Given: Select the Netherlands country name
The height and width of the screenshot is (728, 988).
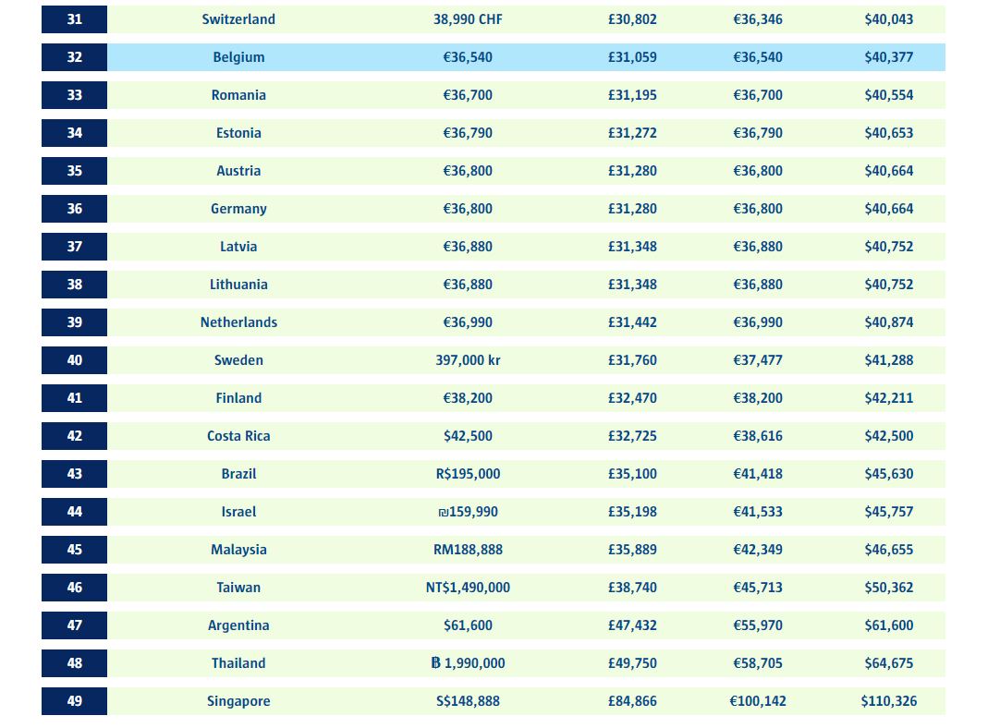Looking at the screenshot, I should tap(238, 322).
